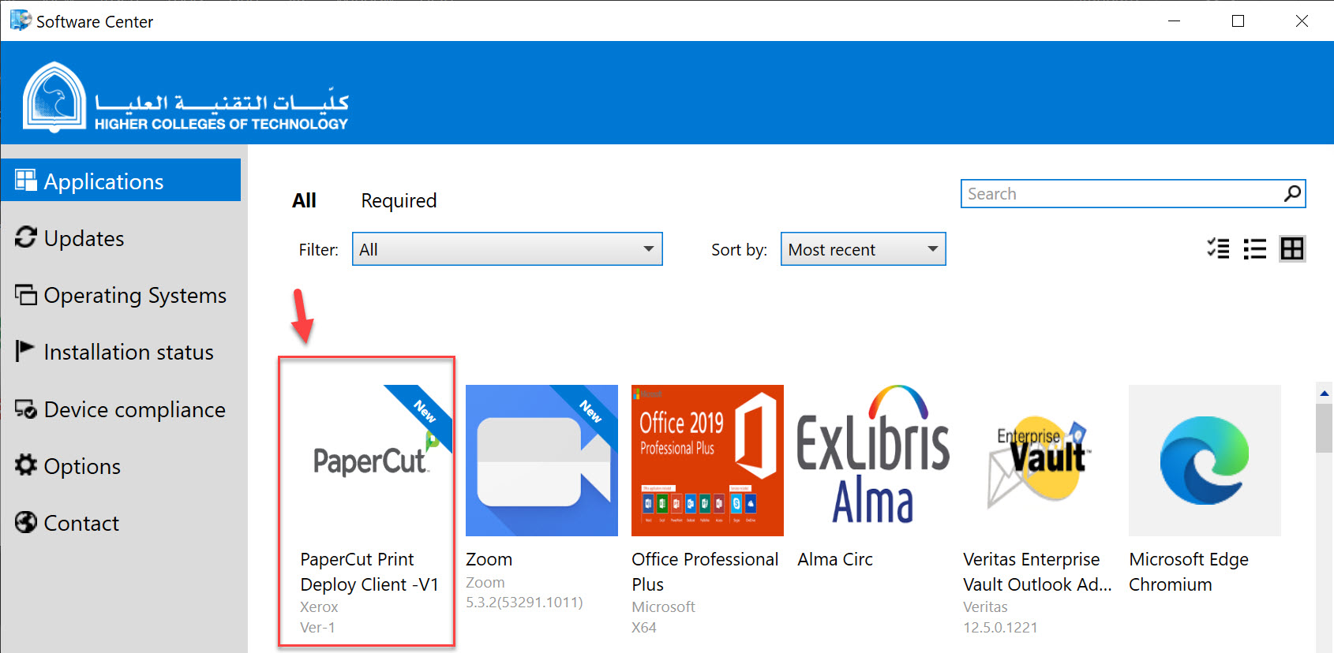Switch to tile grid view icon

coord(1292,249)
